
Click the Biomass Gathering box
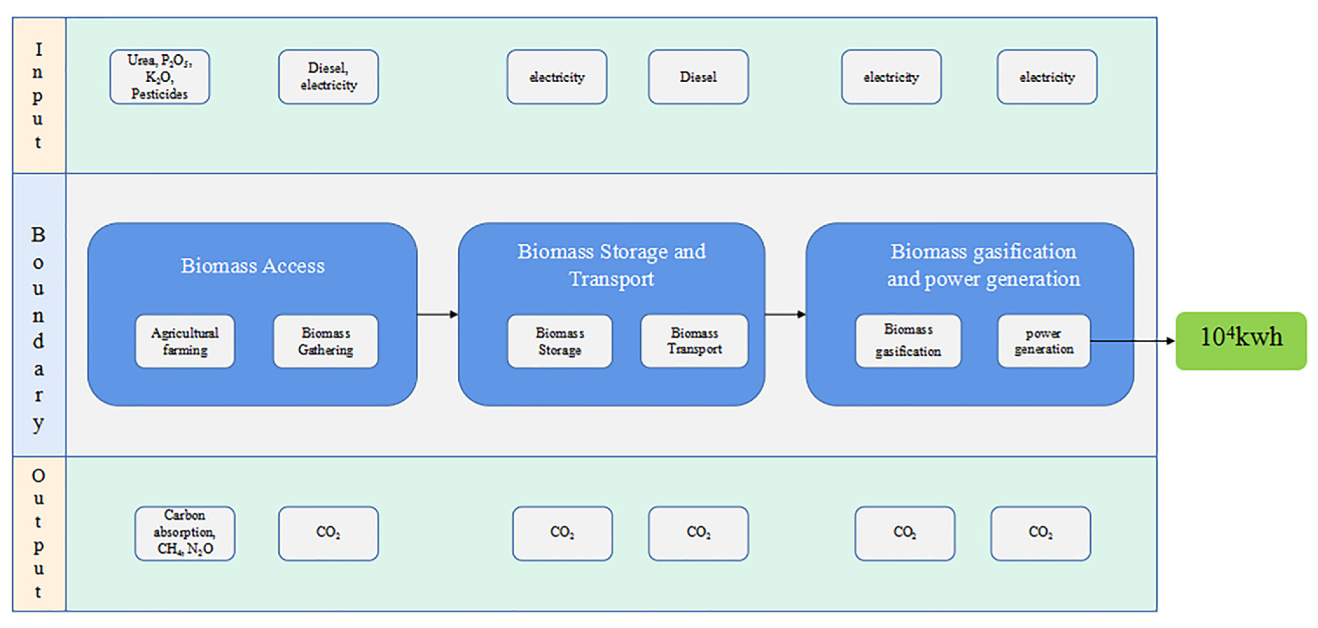tap(325, 341)
